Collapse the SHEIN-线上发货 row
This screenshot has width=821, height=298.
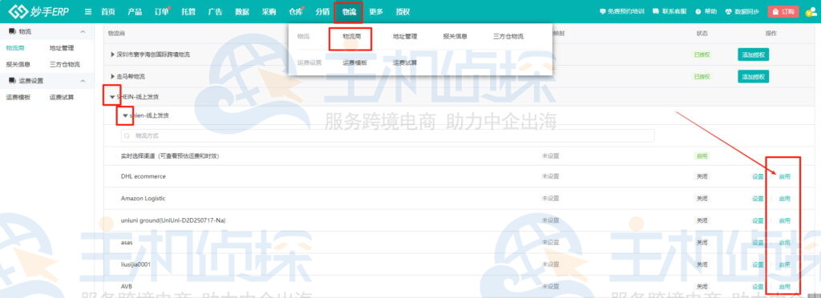pos(112,97)
